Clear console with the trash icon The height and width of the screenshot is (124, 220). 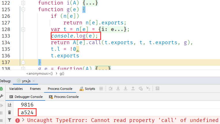pyautogui.click(x=10, y=113)
